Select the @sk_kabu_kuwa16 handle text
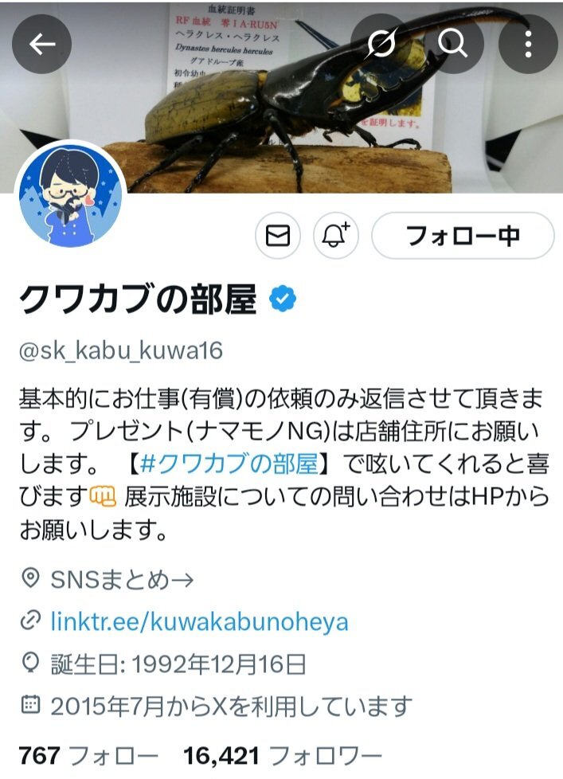 121,350
